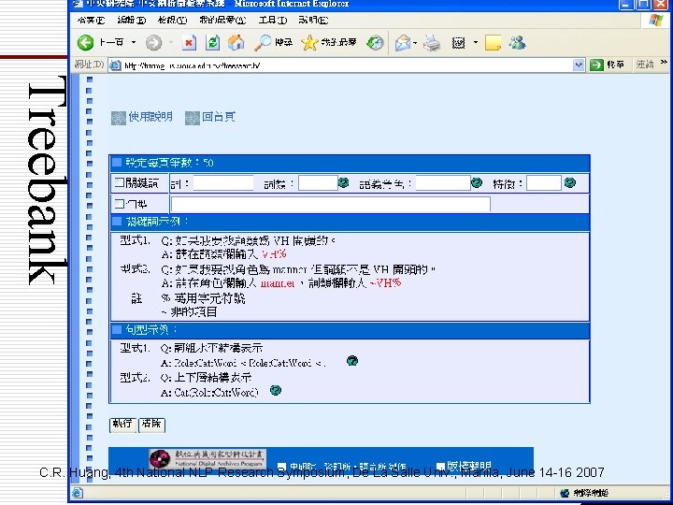This screenshot has height=505, width=673.
Task: Tick the 句型 checkbox
Action: click(119, 204)
